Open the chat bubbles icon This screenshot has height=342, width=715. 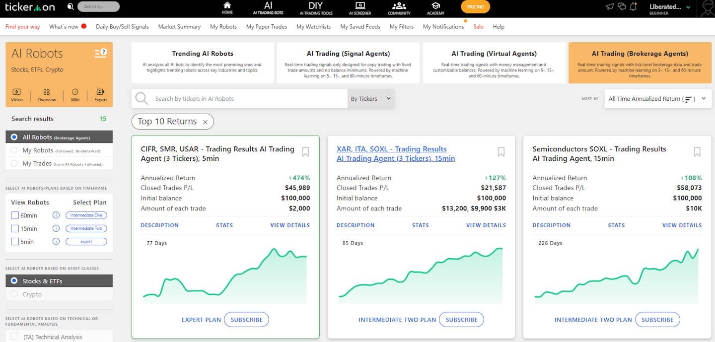(622, 6)
